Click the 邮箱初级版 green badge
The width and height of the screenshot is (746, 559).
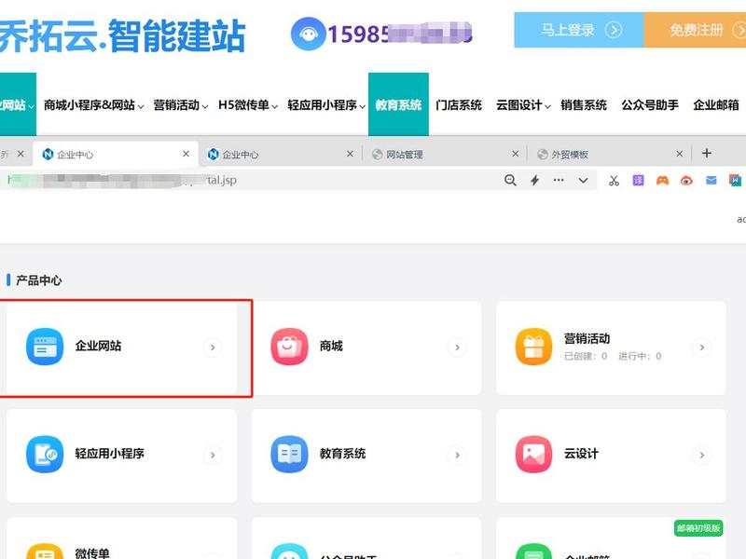coord(698,528)
